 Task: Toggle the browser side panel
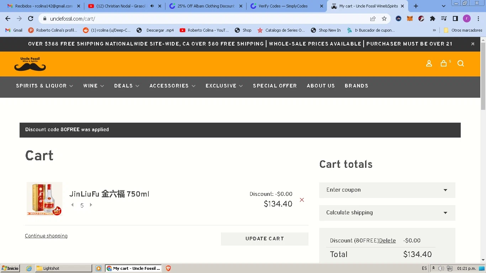click(x=455, y=18)
